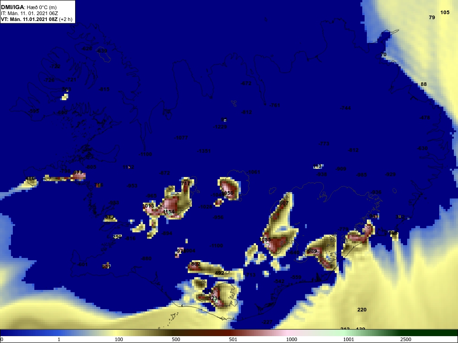The height and width of the screenshot is (343, 458).
Task: Click the '1000' legend scale value
Action: pos(291,339)
